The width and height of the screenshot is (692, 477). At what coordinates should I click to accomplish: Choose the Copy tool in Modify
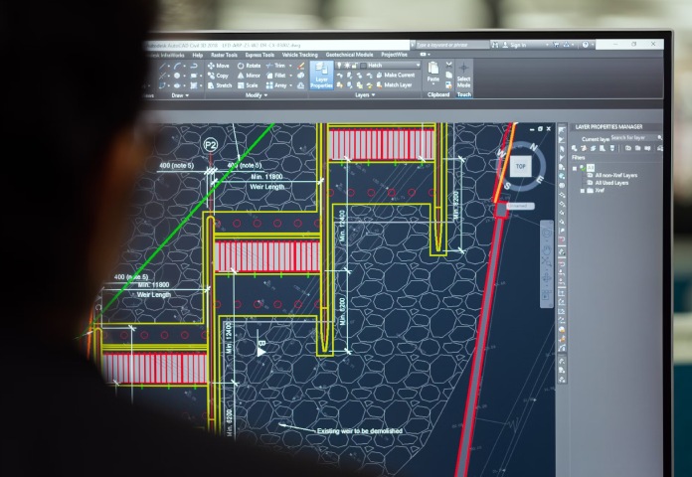click(218, 76)
